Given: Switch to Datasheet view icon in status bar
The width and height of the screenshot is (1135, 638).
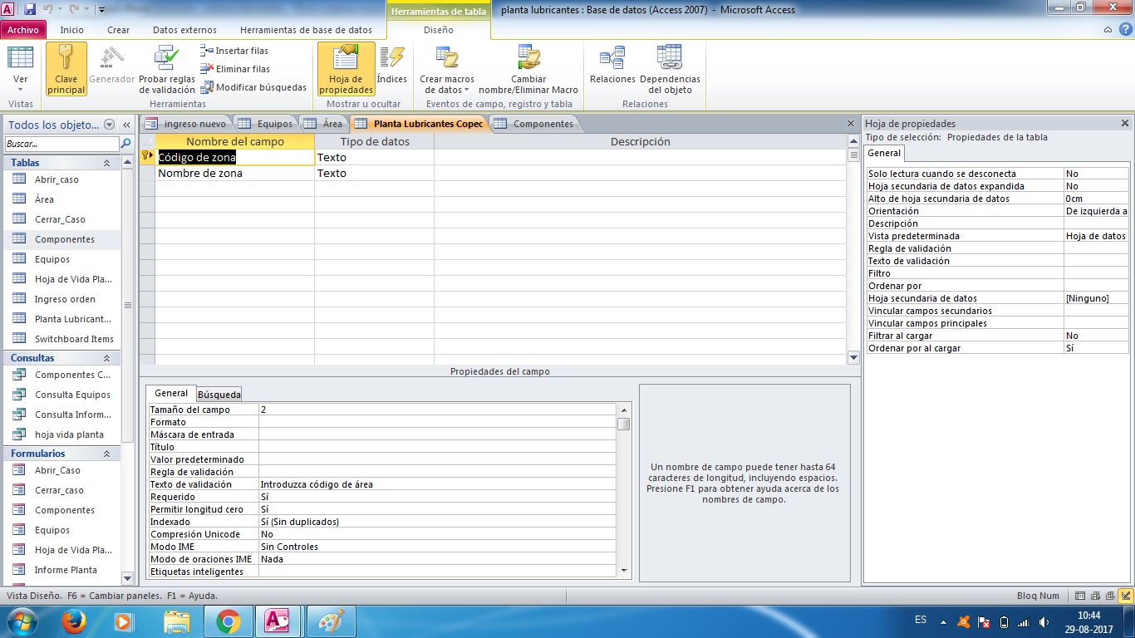Looking at the screenshot, I should pyautogui.click(x=1080, y=596).
